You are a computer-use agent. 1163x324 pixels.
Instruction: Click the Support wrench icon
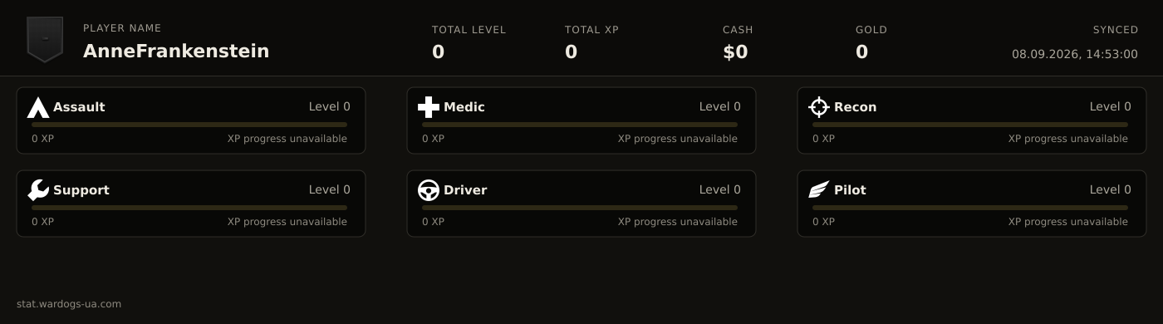tap(38, 190)
